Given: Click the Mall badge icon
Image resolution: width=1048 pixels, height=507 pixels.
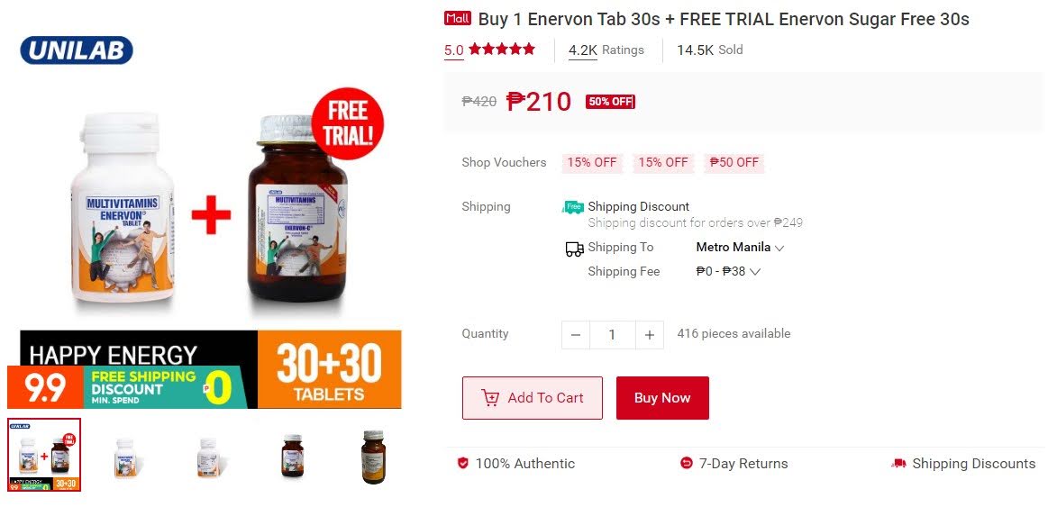Looking at the screenshot, I should pos(458,19).
